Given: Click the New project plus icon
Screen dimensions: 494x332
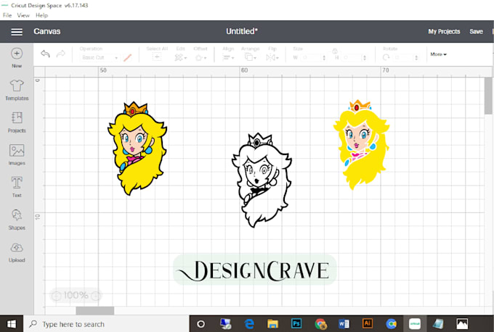Looking at the screenshot, I should pos(17,54).
